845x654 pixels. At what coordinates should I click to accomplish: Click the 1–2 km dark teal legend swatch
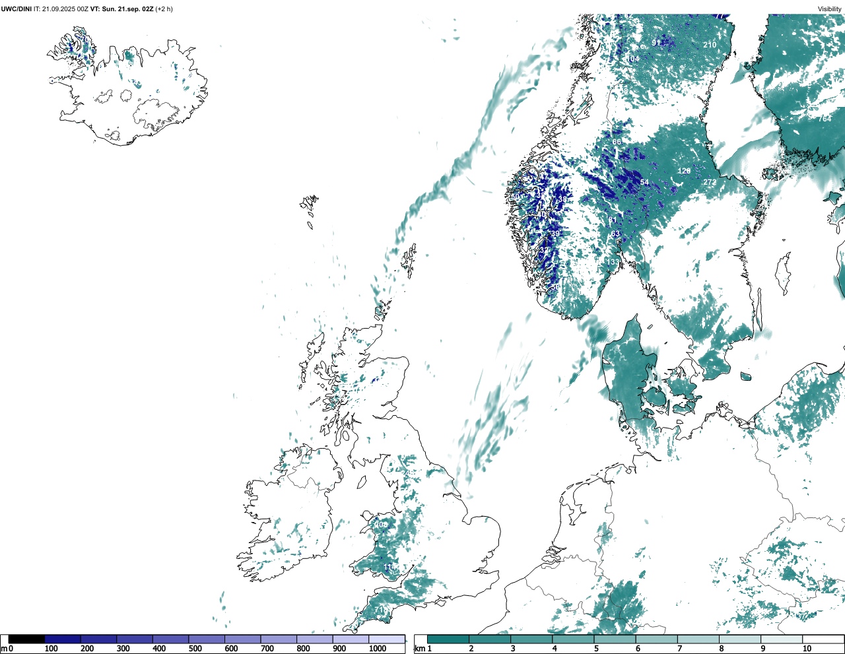pos(448,639)
